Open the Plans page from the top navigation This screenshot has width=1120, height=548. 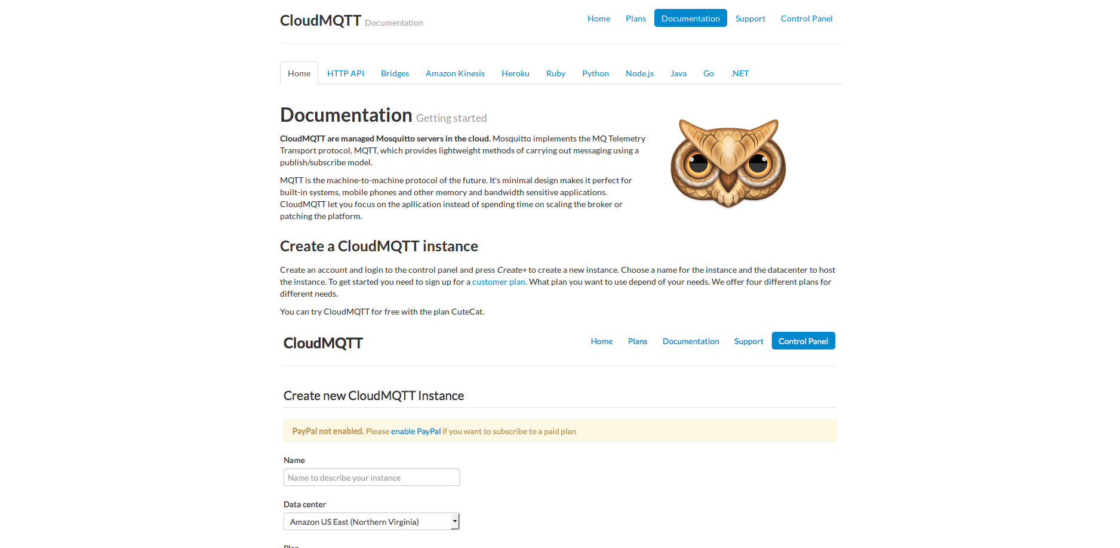[x=636, y=19]
